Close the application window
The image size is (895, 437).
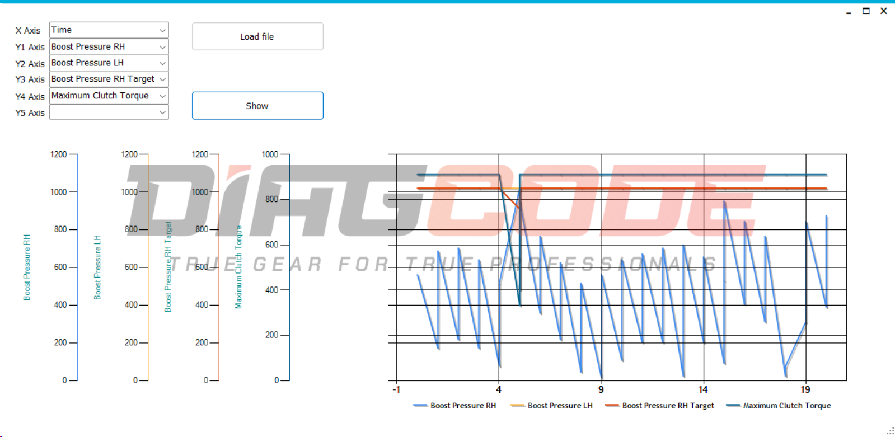coord(884,11)
